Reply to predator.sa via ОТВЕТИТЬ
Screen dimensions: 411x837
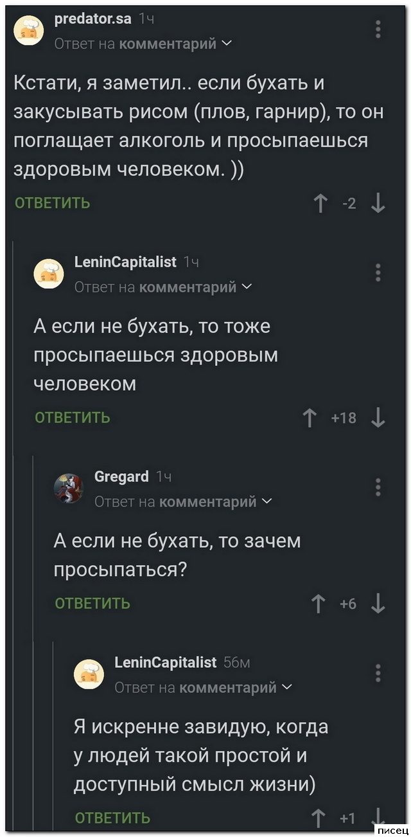click(53, 204)
